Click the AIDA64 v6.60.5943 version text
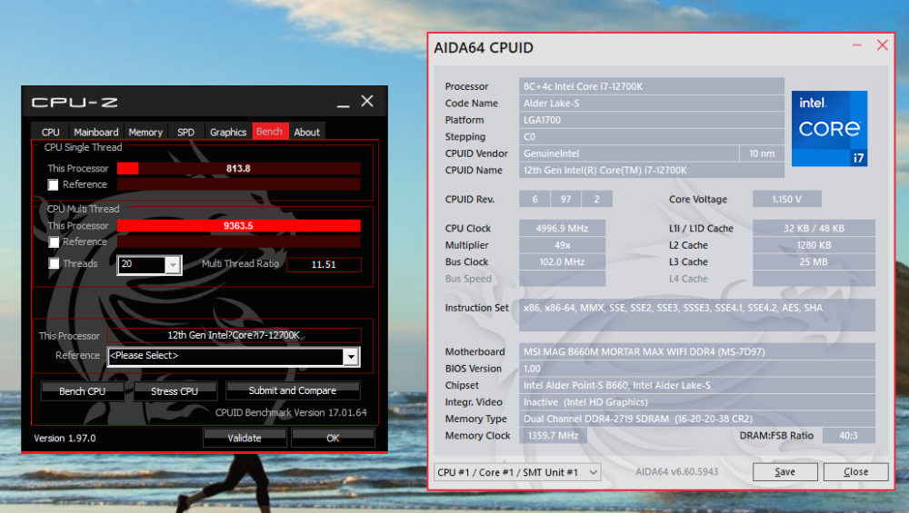The height and width of the screenshot is (513, 909). (x=676, y=472)
